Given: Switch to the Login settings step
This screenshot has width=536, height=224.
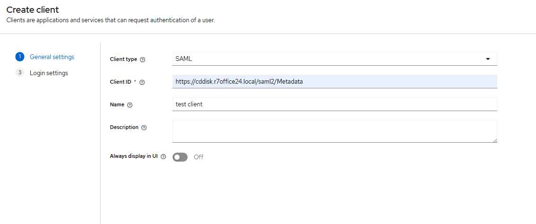Looking at the screenshot, I should click(49, 73).
